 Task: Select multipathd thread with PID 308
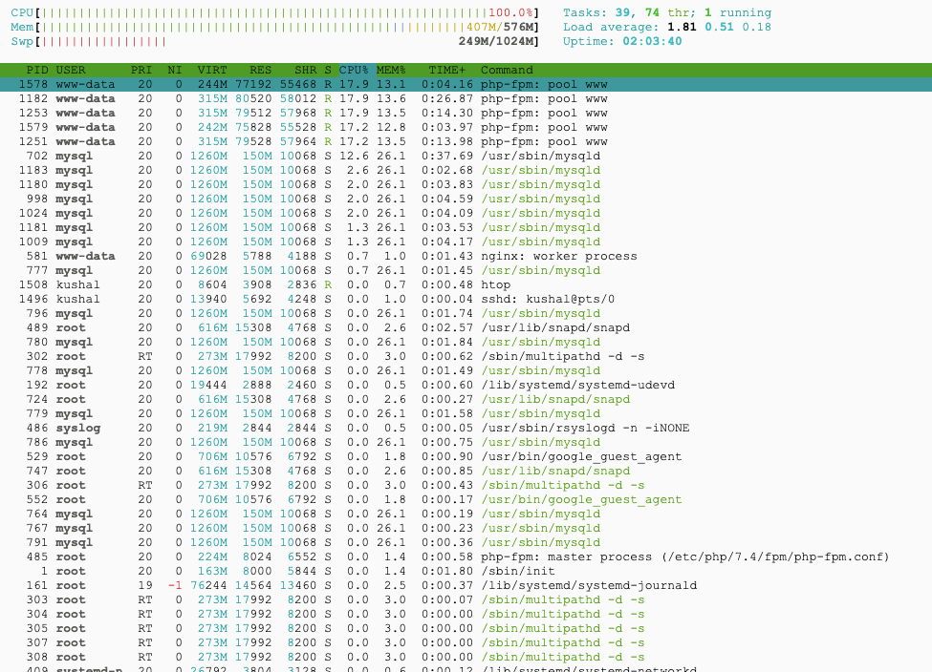(x=466, y=657)
